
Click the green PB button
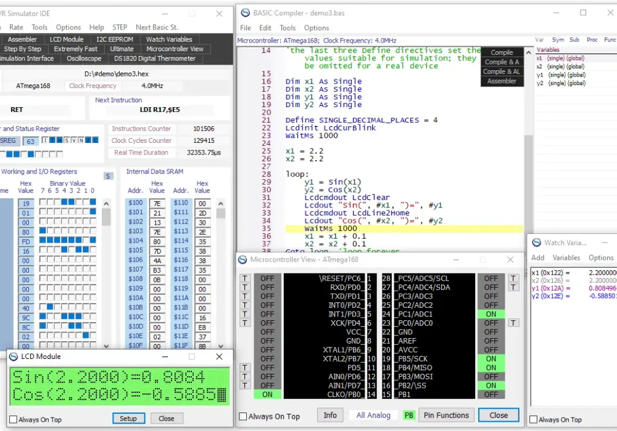pyautogui.click(x=409, y=415)
